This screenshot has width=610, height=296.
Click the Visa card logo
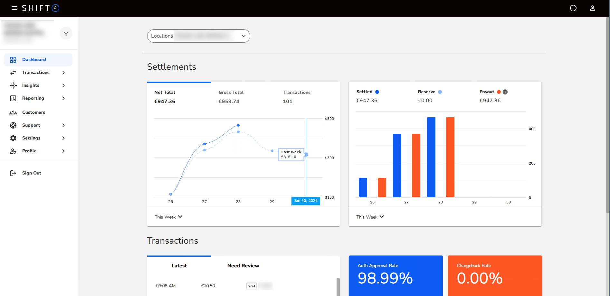tap(252, 286)
